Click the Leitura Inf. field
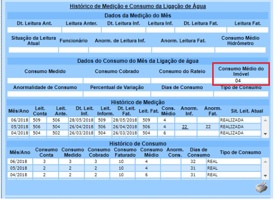Screen dimensions: 275x200 [x=160, y=30]
